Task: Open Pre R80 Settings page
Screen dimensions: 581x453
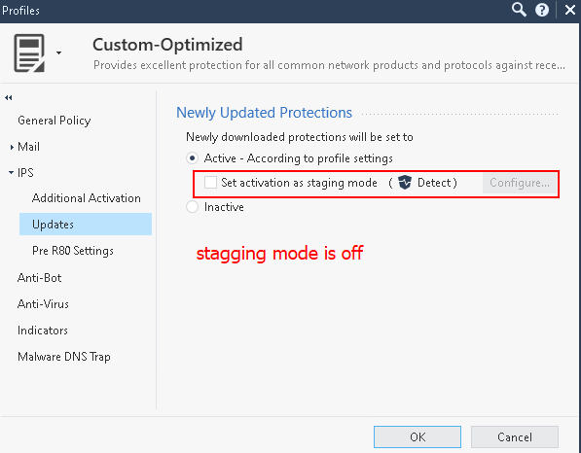Action: [73, 251]
